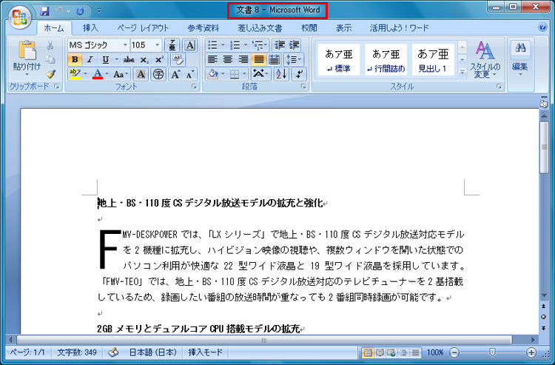The height and width of the screenshot is (365, 555).
Task: Toggle justify alignment button
Action: pyautogui.click(x=259, y=59)
